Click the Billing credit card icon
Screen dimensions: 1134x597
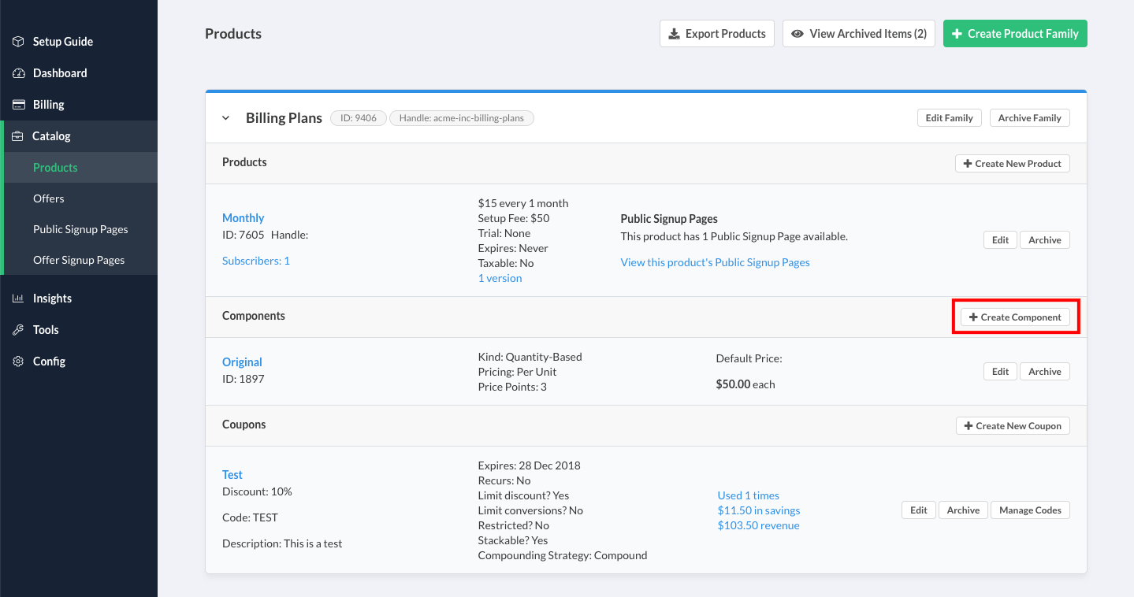(18, 105)
